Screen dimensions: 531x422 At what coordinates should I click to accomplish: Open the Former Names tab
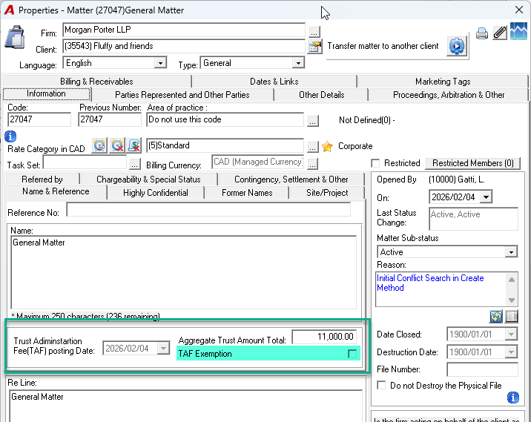[x=247, y=193]
